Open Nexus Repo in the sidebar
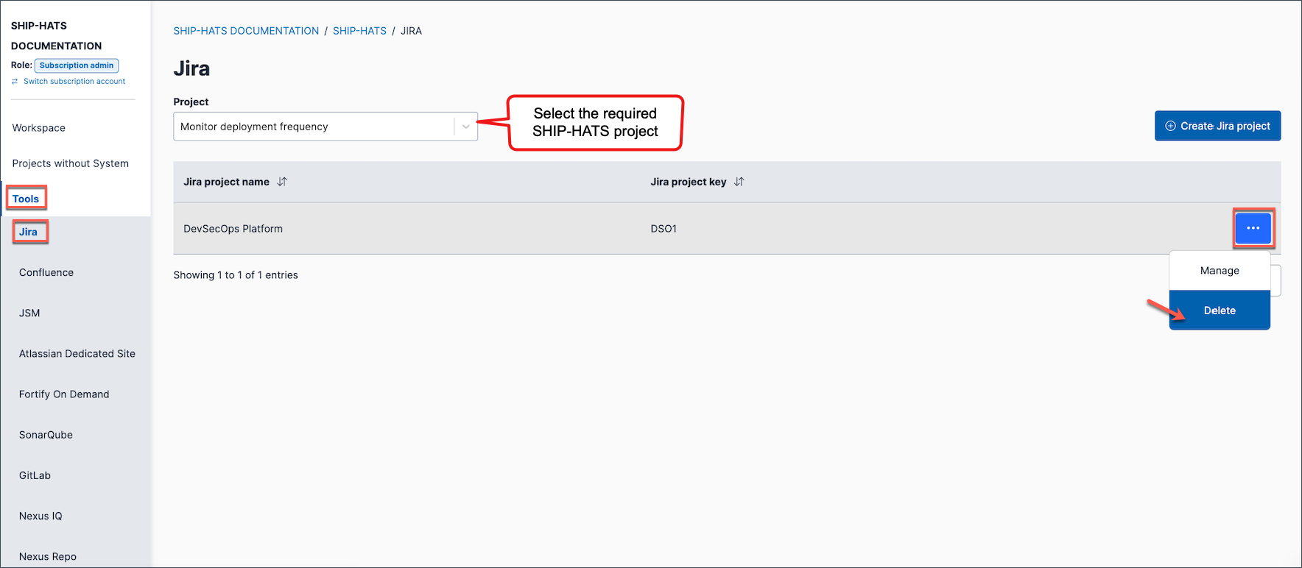 (48, 556)
